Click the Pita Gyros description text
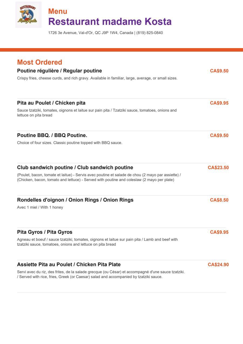 point(97,242)
